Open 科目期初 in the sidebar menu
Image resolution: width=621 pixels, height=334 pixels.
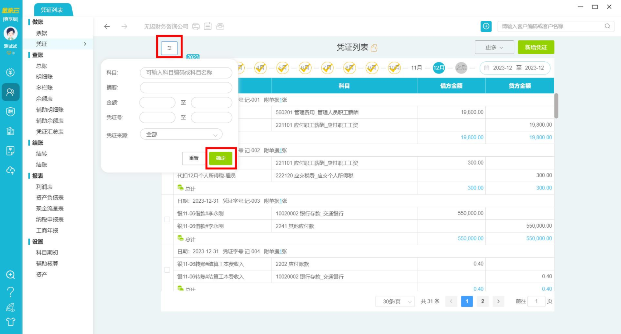click(47, 253)
